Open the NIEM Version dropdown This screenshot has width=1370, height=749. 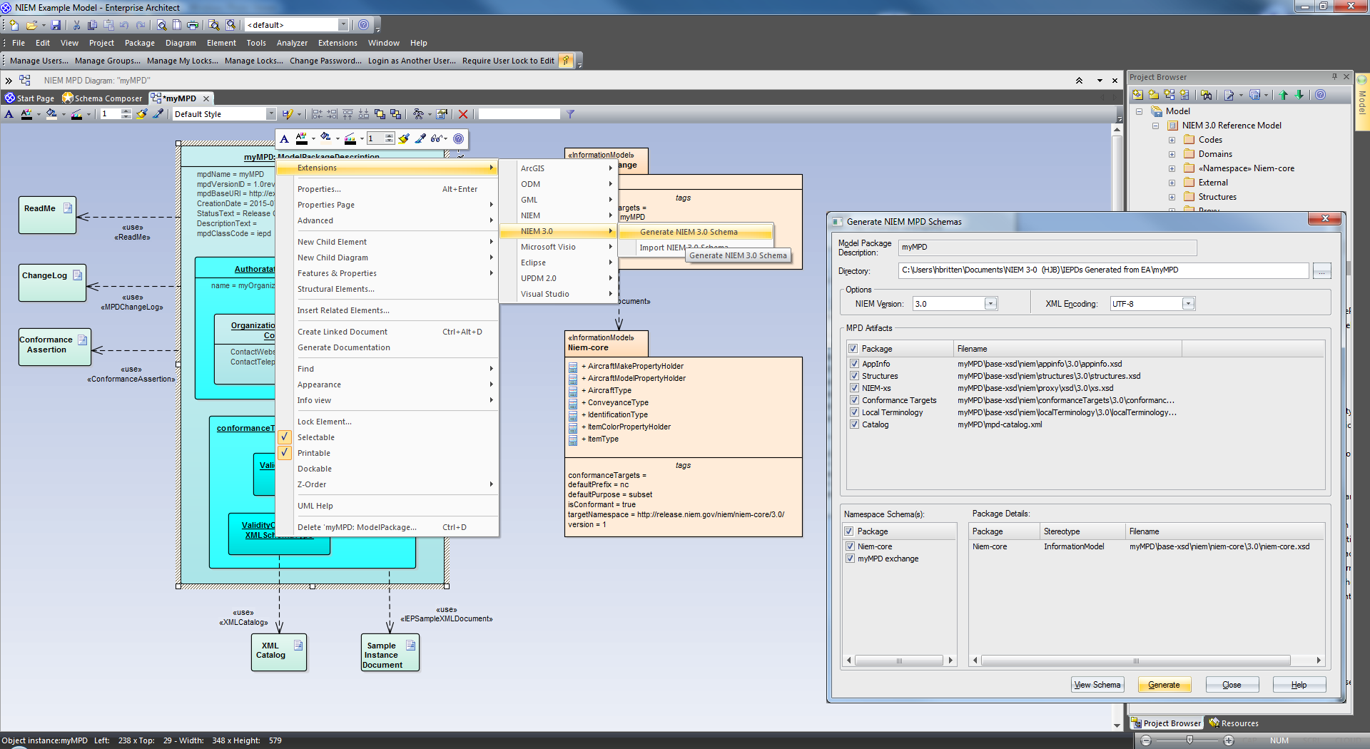click(x=990, y=304)
